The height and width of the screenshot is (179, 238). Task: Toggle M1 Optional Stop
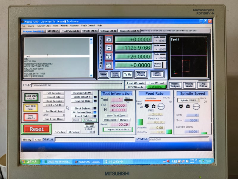click(x=82, y=112)
